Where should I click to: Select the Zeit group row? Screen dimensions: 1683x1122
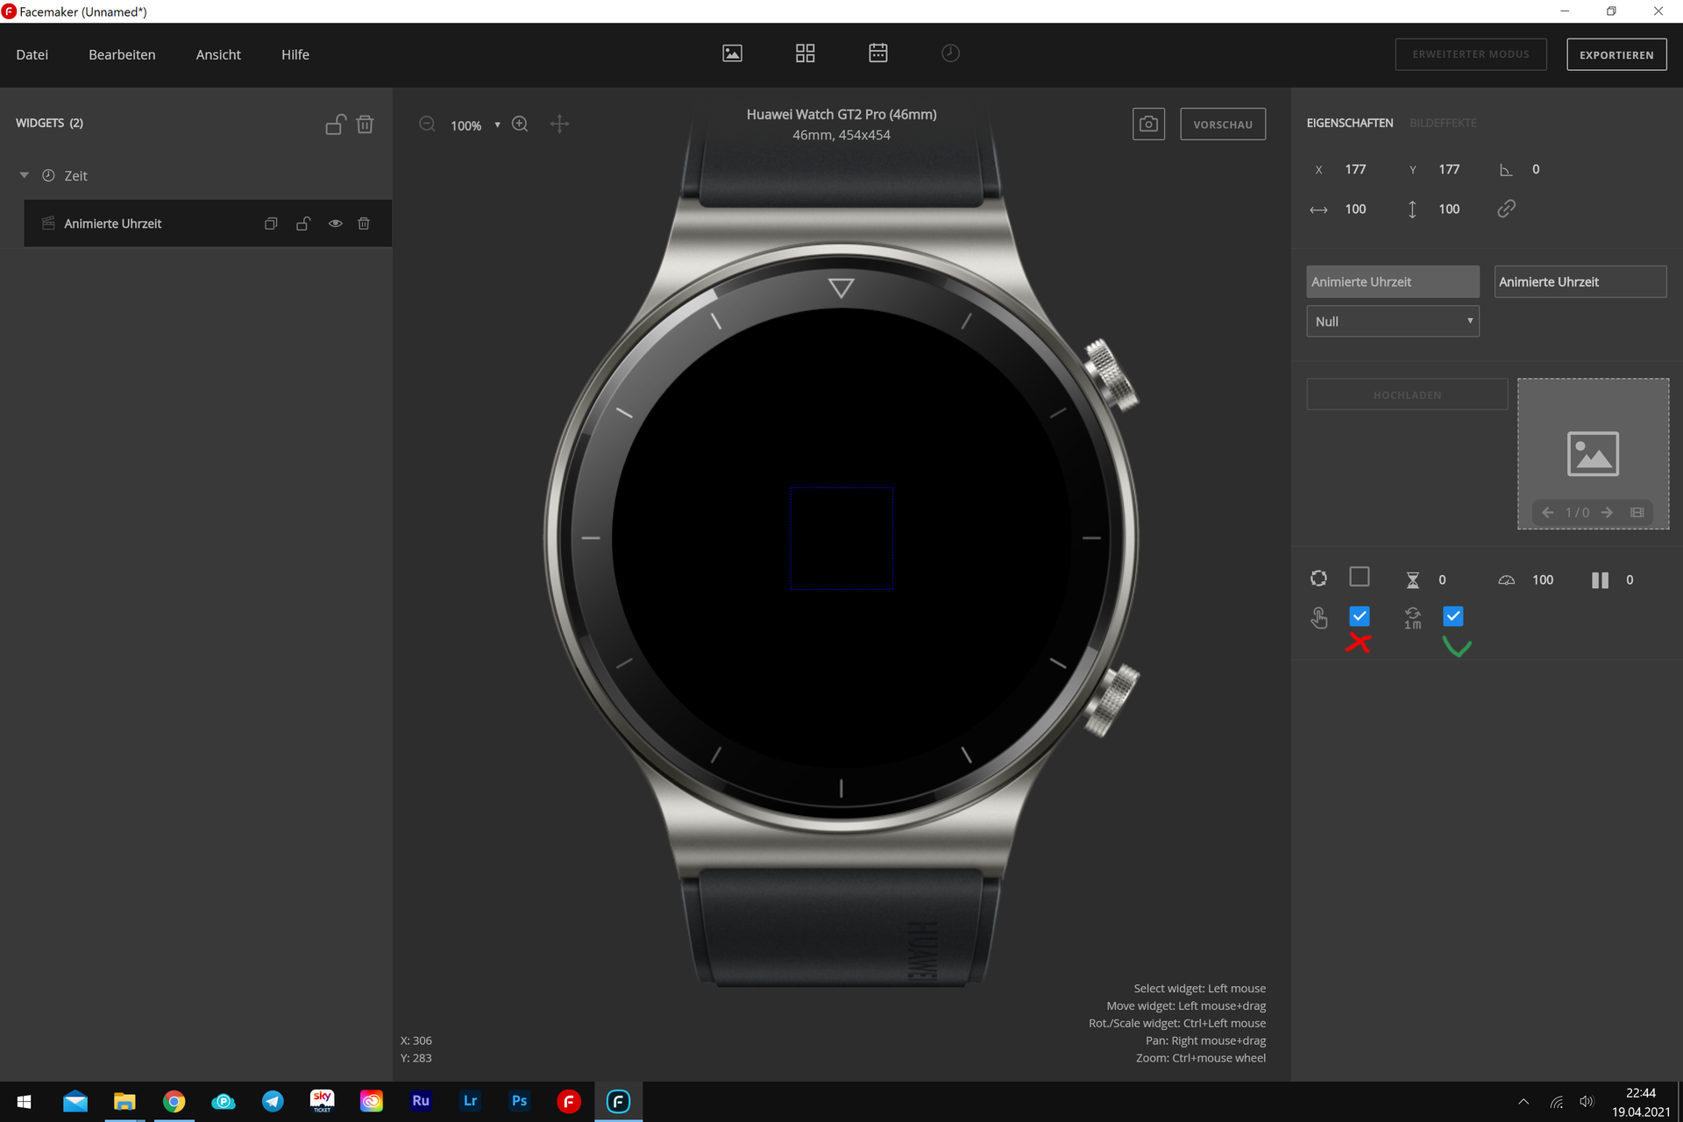pos(196,175)
